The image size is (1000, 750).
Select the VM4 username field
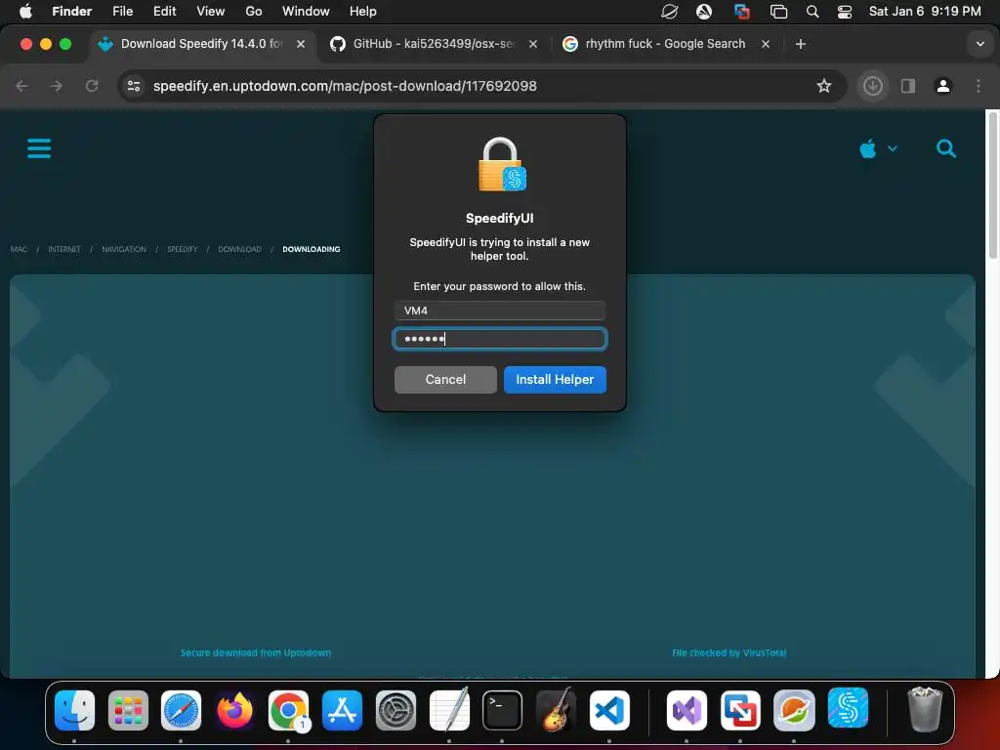click(x=499, y=311)
